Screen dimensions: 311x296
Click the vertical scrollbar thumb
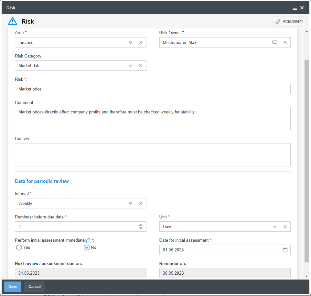click(x=306, y=161)
